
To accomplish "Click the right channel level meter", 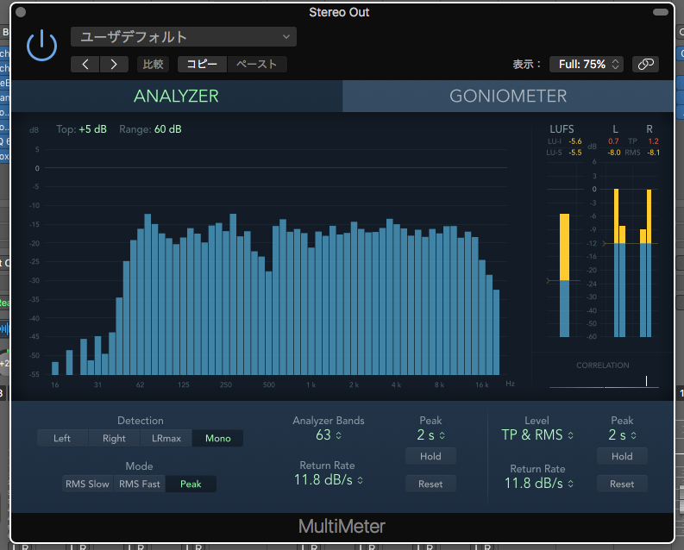I will [646, 263].
